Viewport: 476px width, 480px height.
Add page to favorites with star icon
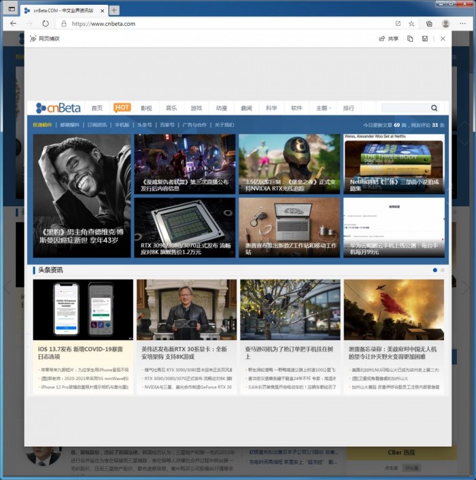411,24
